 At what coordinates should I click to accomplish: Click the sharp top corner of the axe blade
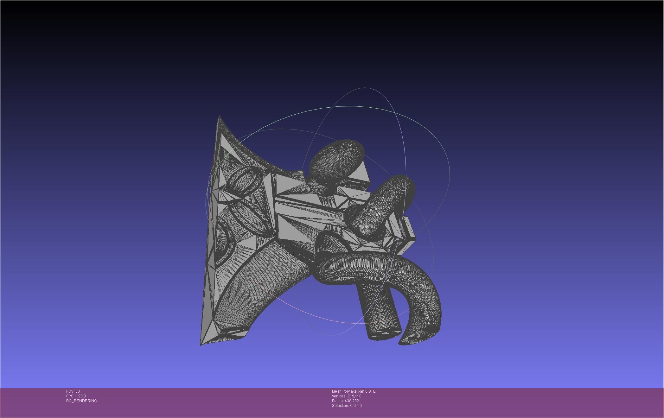[x=219, y=117]
